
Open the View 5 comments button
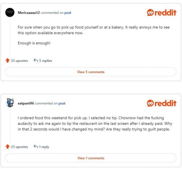click(x=91, y=72)
